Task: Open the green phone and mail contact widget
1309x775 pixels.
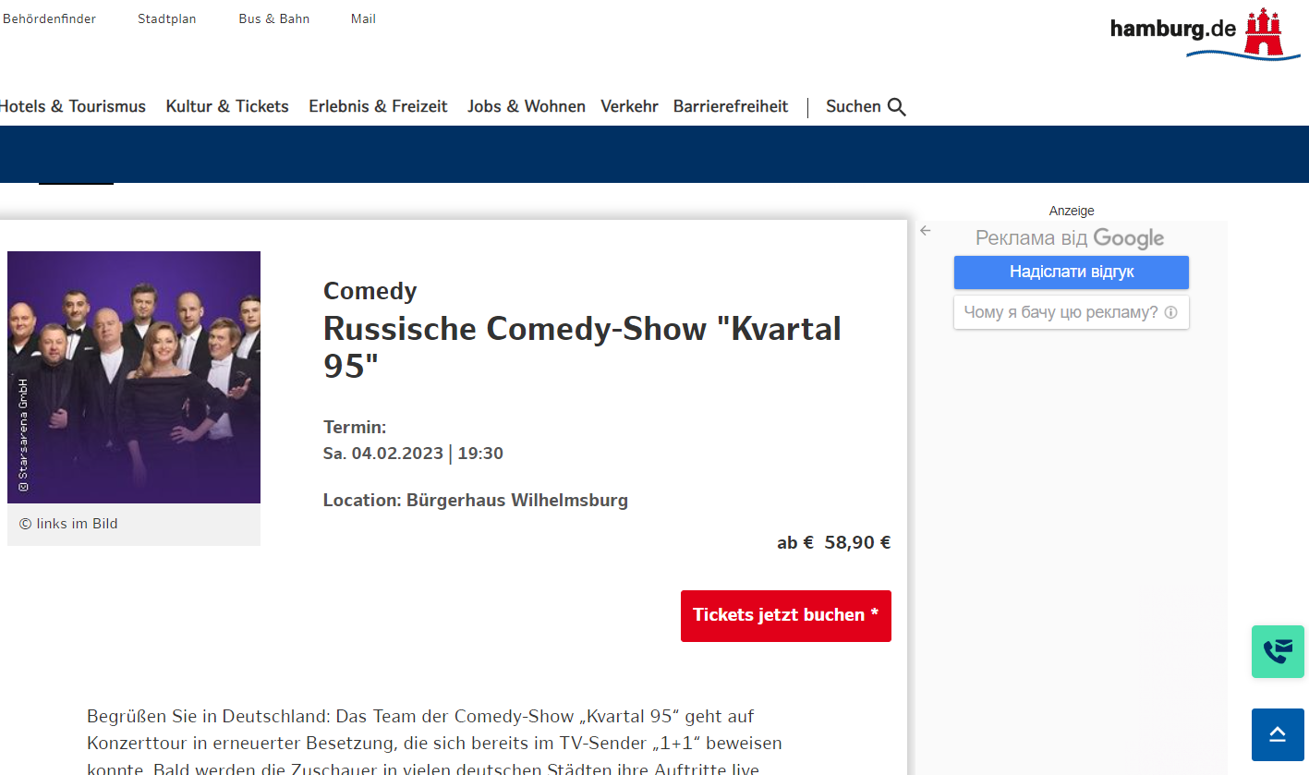Action: point(1278,651)
